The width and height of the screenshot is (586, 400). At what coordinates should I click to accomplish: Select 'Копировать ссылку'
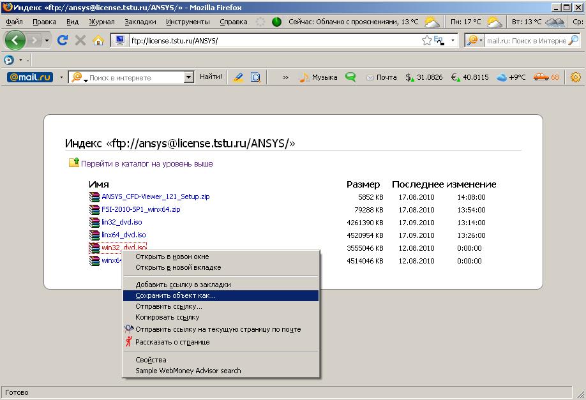[x=221, y=317]
